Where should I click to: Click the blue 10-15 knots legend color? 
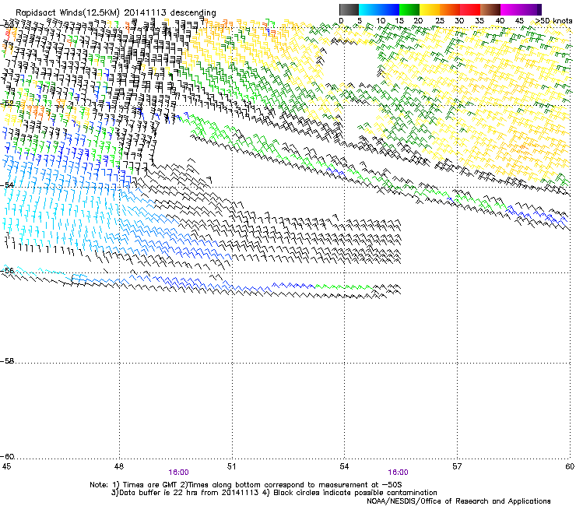tap(389, 9)
